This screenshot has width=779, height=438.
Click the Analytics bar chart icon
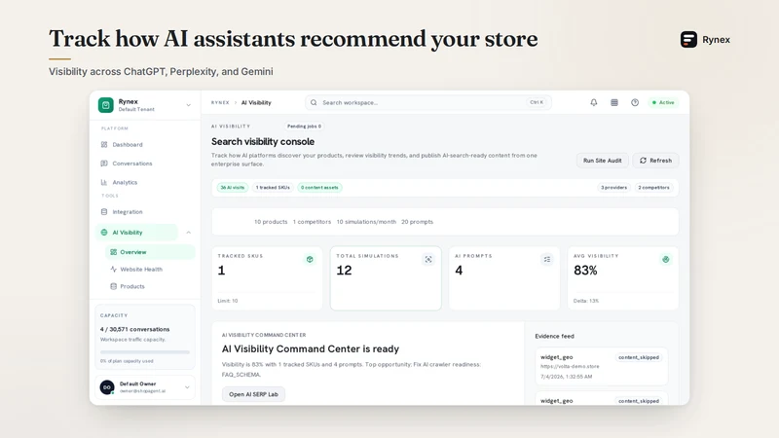104,182
